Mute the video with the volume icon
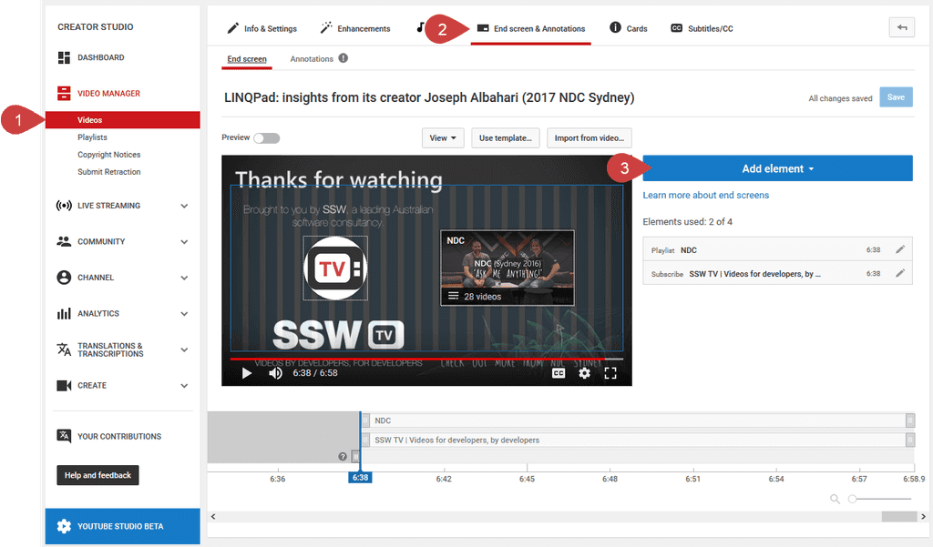 click(x=275, y=373)
